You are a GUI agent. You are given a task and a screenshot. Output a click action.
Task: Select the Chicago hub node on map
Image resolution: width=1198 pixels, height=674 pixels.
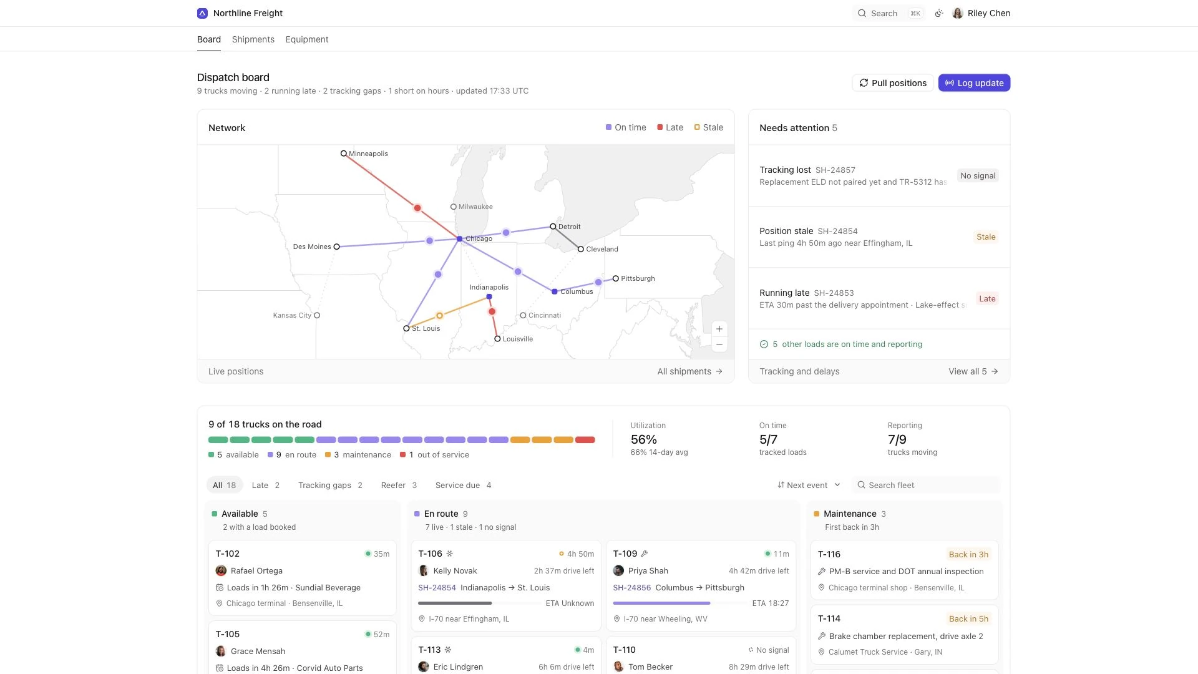click(x=459, y=239)
